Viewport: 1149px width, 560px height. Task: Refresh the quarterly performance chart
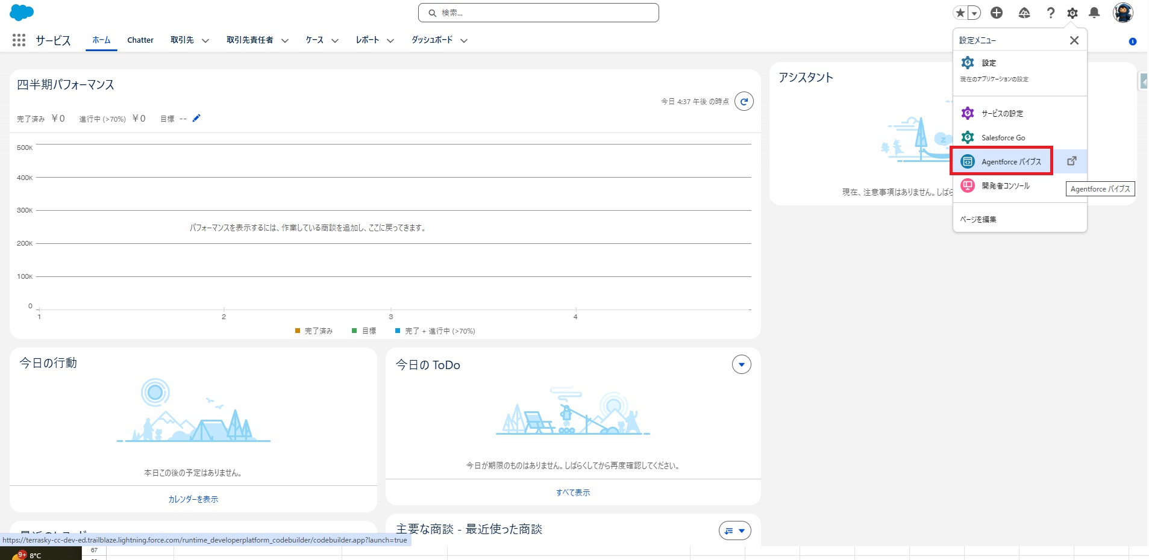click(x=744, y=102)
